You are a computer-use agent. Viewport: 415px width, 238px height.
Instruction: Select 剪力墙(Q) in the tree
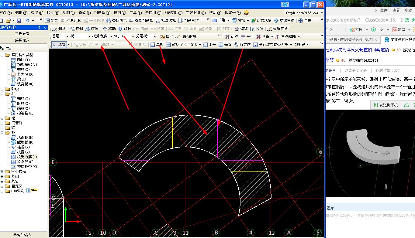pyautogui.click(x=25, y=74)
